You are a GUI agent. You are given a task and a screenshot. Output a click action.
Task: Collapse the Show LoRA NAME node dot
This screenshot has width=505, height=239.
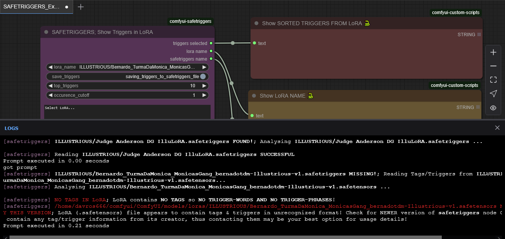254,96
